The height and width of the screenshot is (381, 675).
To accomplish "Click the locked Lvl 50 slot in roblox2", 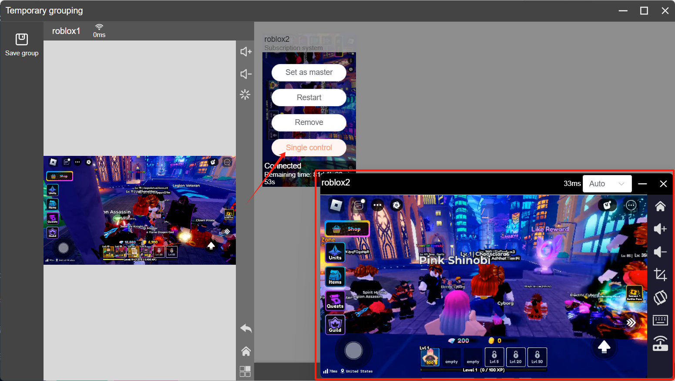I will (537, 357).
